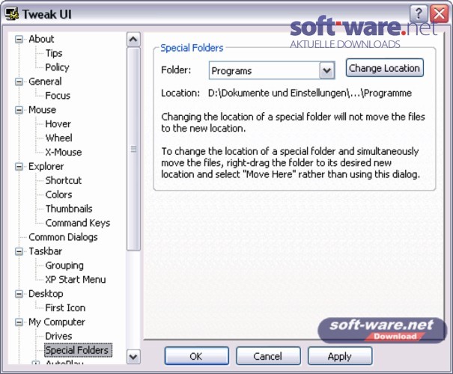The image size is (453, 374).
Task: Collapse the About tree node
Action: (x=19, y=39)
